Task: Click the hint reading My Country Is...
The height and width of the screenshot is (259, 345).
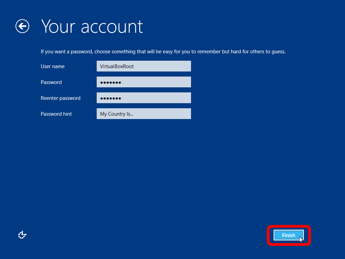Action: (116, 114)
